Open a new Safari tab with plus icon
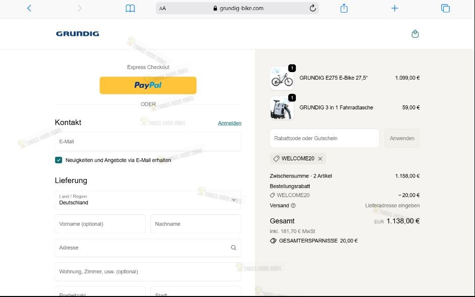The width and height of the screenshot is (475, 297). point(394,8)
